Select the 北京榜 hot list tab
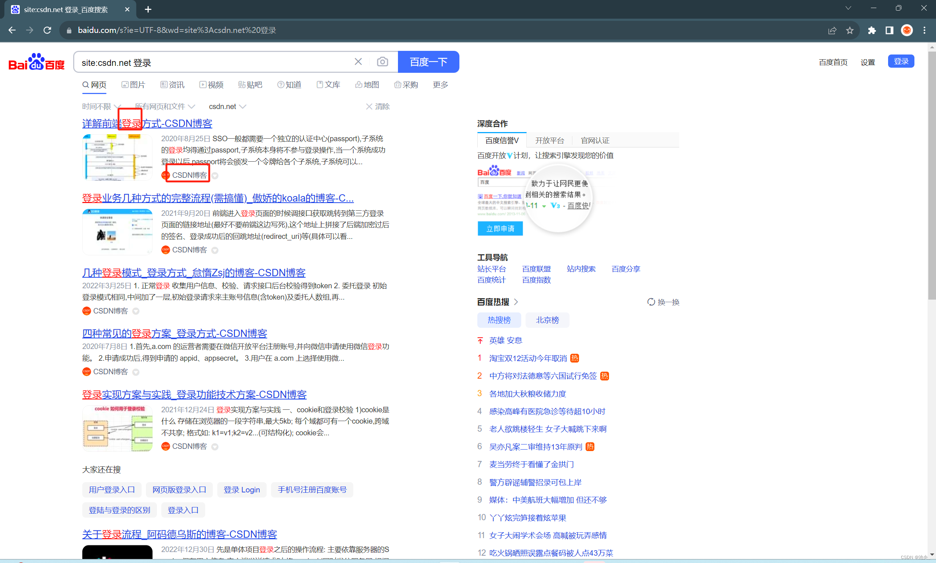The image size is (936, 563). point(547,320)
